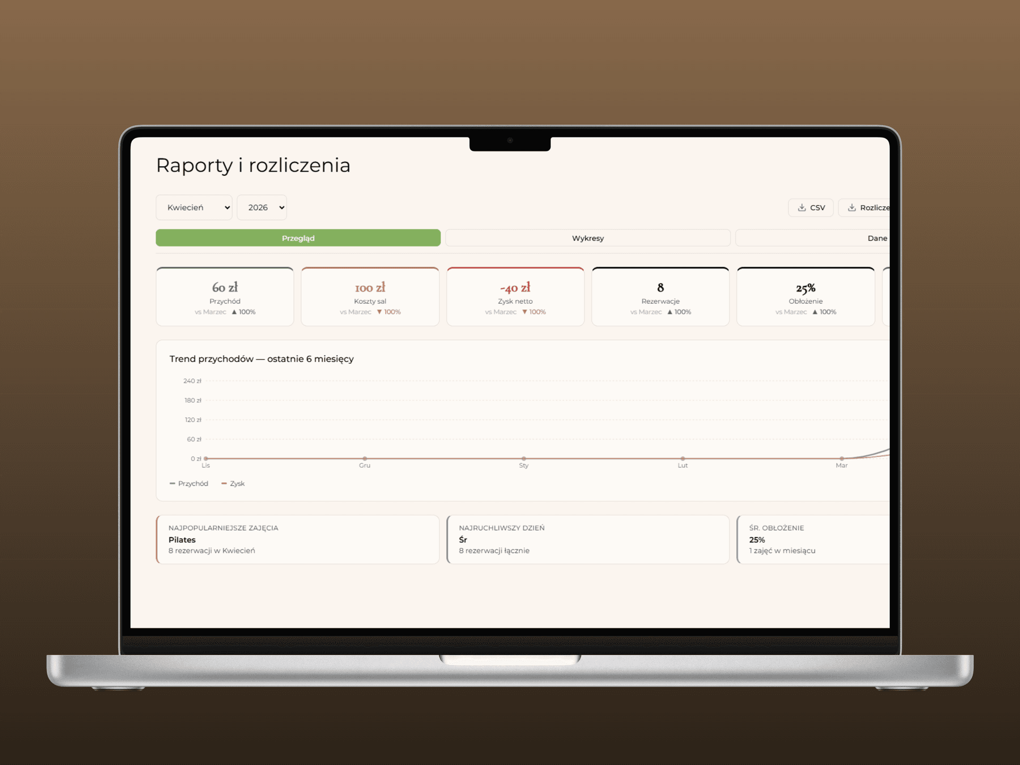Click the Koszty sal 100 zł card
The height and width of the screenshot is (765, 1020).
click(x=370, y=296)
